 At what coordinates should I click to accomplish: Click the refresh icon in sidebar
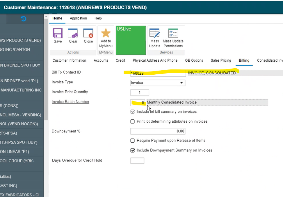(24, 19)
